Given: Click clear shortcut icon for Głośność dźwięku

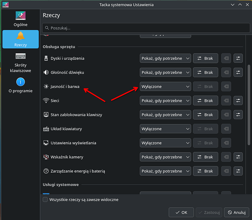Looking at the screenshot, I should tap(226, 73).
